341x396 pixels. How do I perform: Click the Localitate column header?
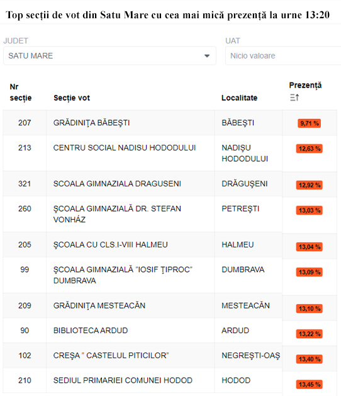pyautogui.click(x=239, y=98)
